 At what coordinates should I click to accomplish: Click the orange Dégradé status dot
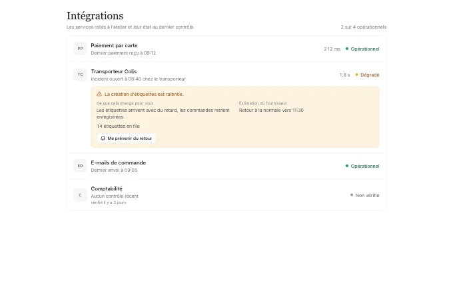coord(356,75)
